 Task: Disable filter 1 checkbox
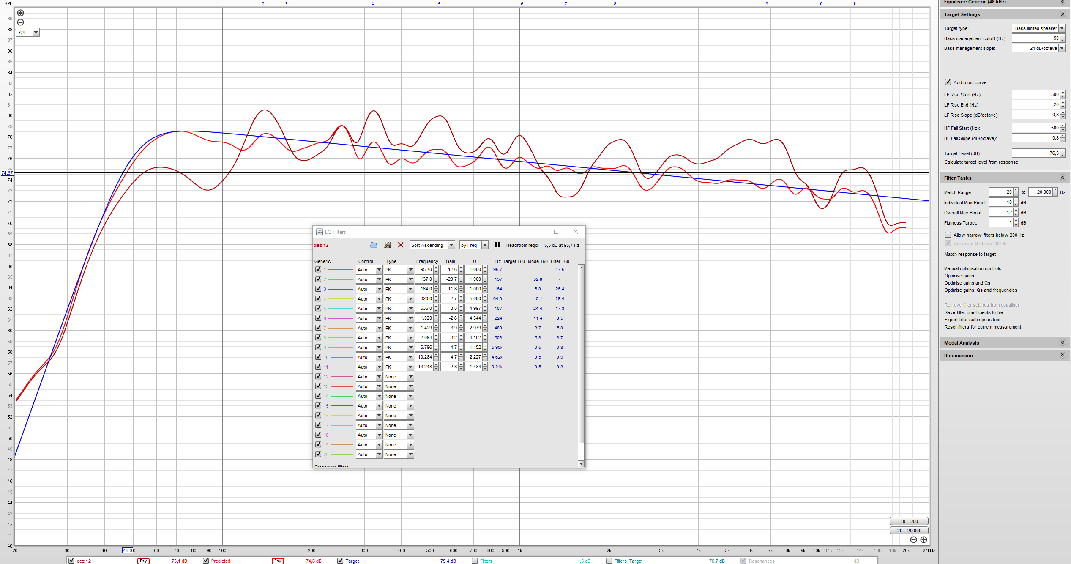(318, 269)
